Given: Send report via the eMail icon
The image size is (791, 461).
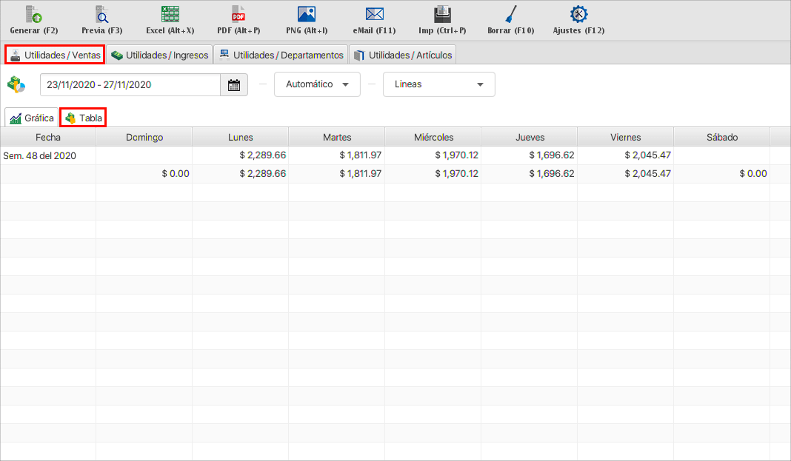Looking at the screenshot, I should coord(375,15).
